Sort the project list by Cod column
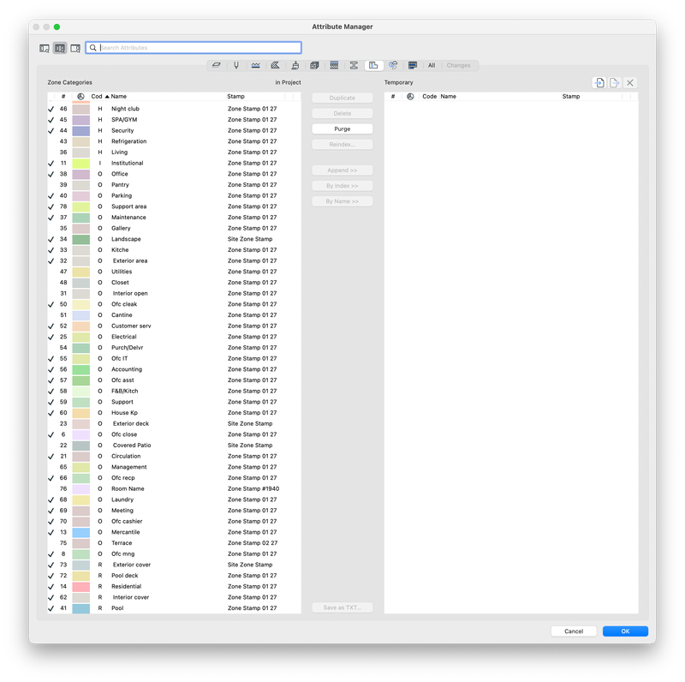 pos(97,97)
